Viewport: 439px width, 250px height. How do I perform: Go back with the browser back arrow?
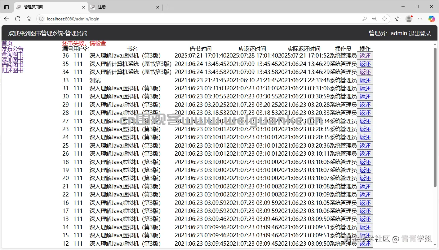coord(6,19)
